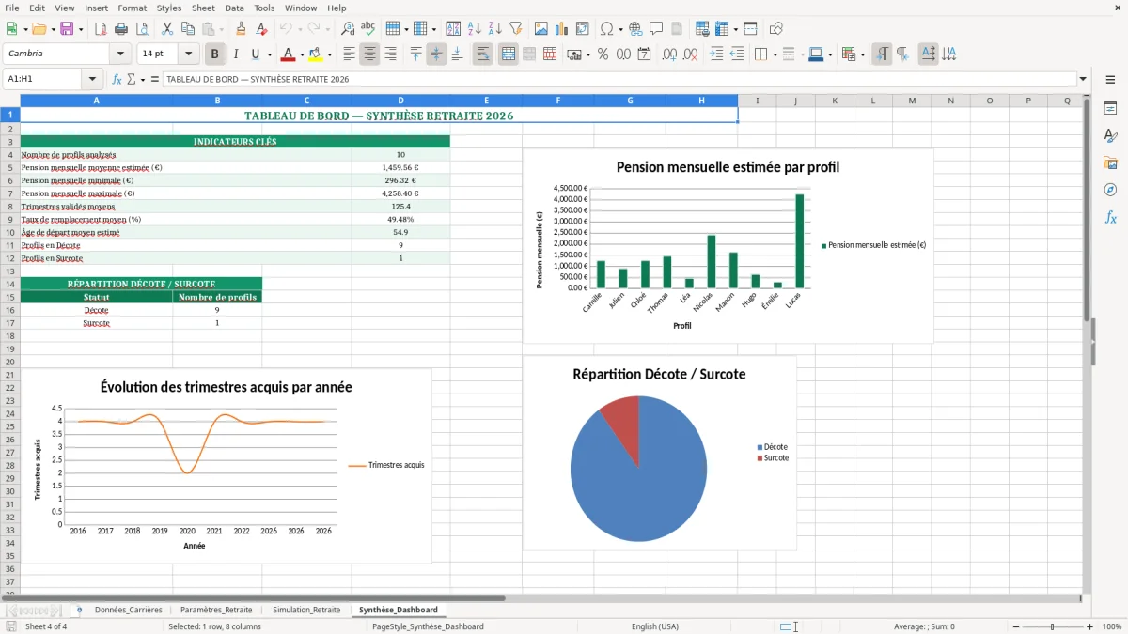Toggle Center Horizontally alignment

369,54
